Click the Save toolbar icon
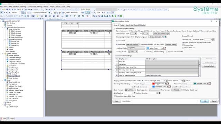 (7, 9)
